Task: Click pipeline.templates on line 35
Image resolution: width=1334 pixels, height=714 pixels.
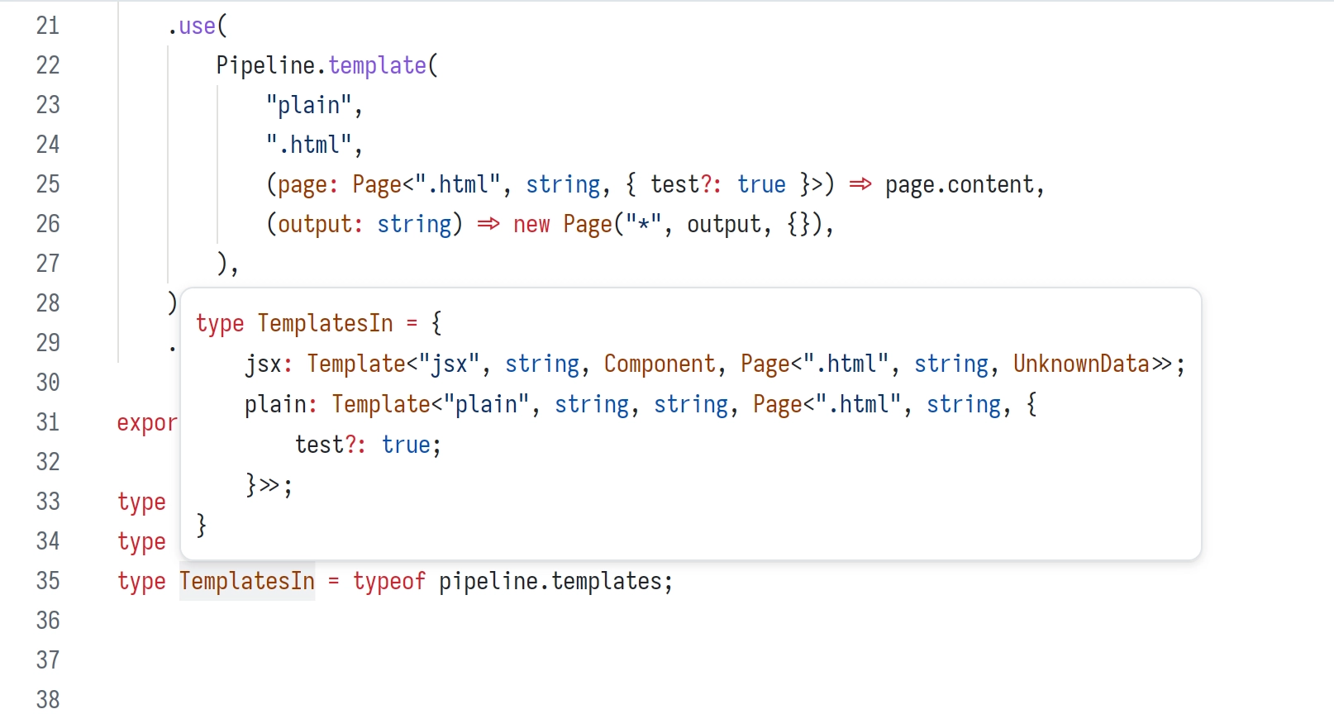Action: pos(550,581)
